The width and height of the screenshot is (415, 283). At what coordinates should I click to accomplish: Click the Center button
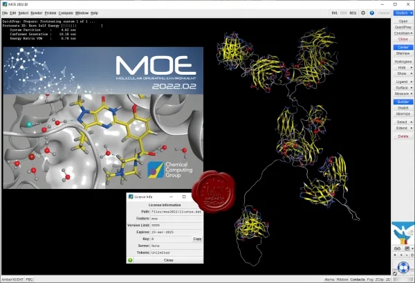(403, 47)
